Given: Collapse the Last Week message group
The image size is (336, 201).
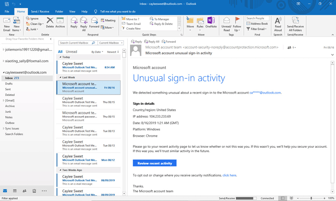Looking at the screenshot, I should pos(60,78).
